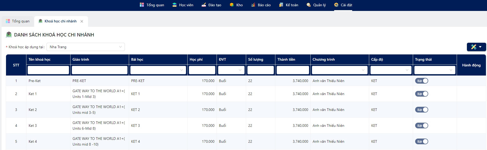The width and height of the screenshot is (487, 150).
Task: Open the Tổng quan top menu
Action: 152,5
